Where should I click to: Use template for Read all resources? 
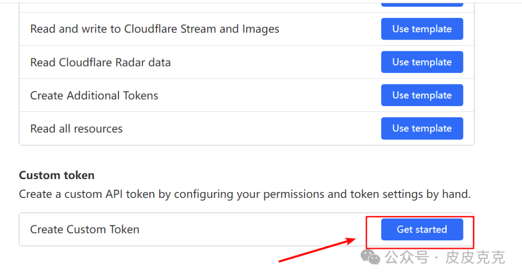pos(422,128)
